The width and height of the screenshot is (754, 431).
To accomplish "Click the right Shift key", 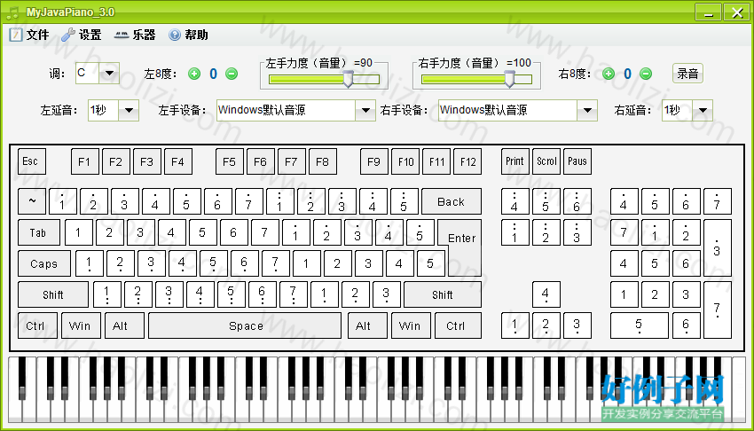I will 443,294.
